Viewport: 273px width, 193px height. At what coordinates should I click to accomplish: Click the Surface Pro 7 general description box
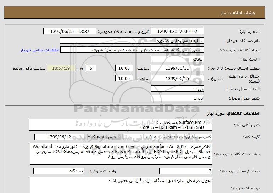(x=121, y=125)
